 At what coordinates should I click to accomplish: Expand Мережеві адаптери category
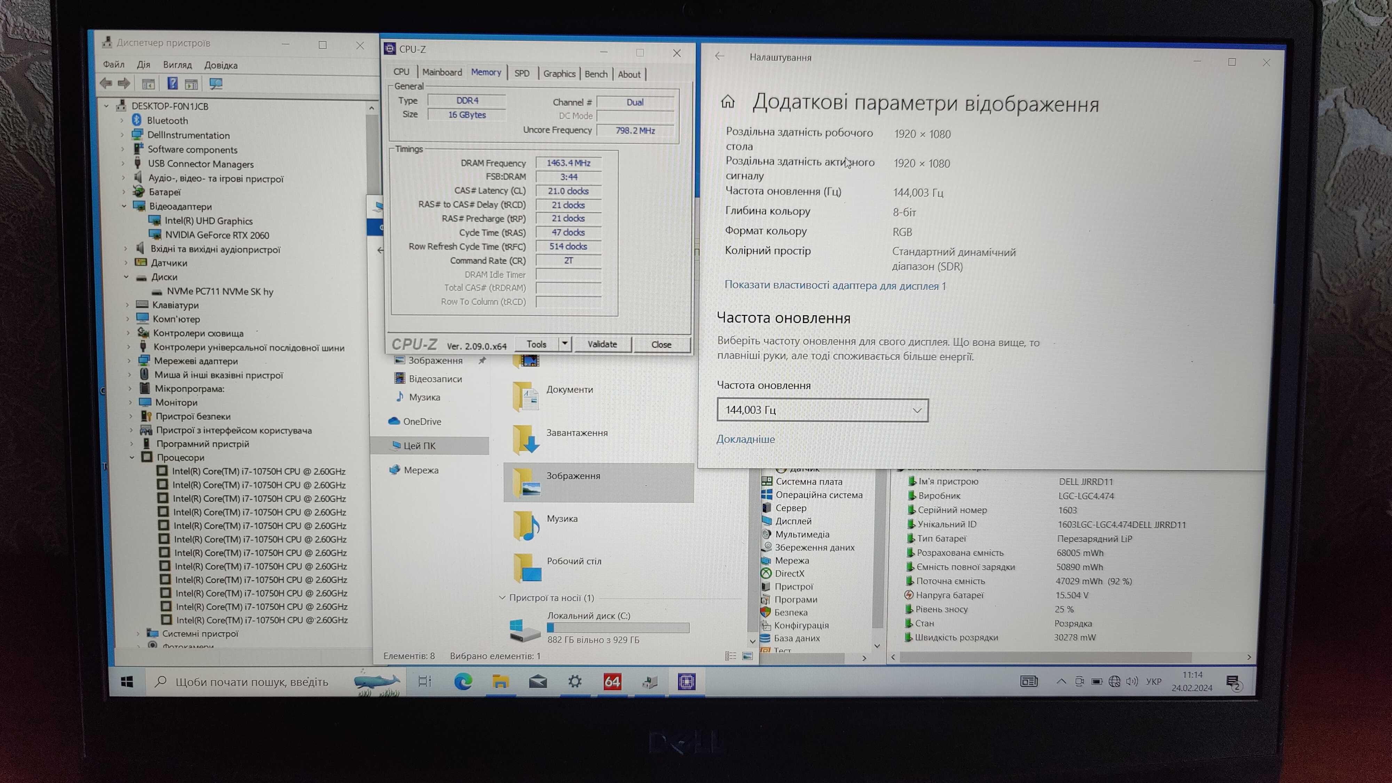pos(129,361)
